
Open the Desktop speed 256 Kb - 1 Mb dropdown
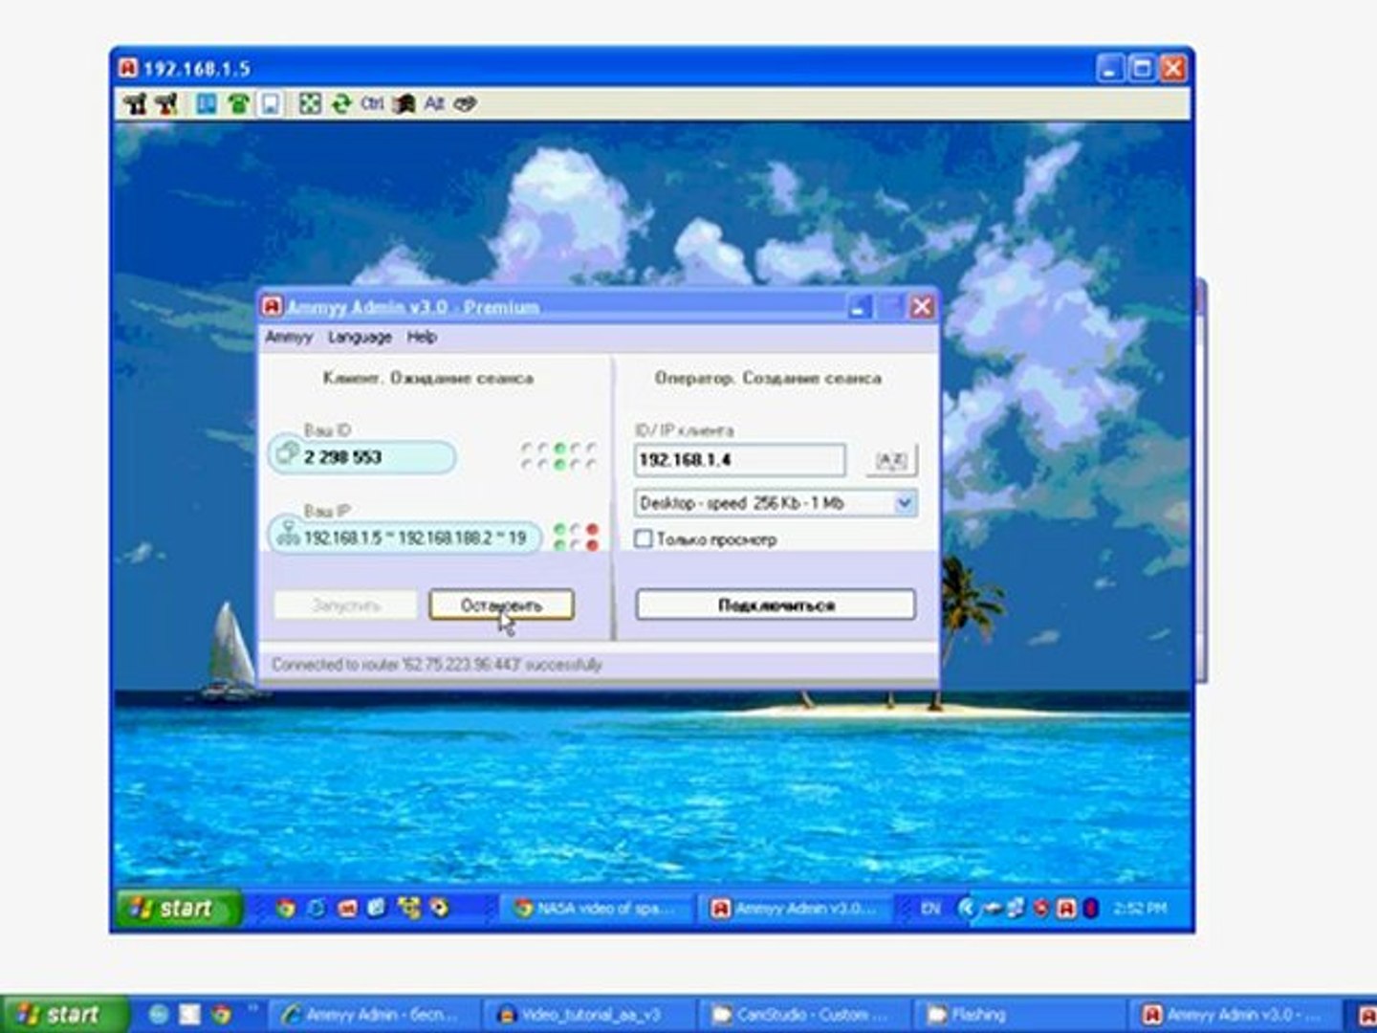(776, 503)
